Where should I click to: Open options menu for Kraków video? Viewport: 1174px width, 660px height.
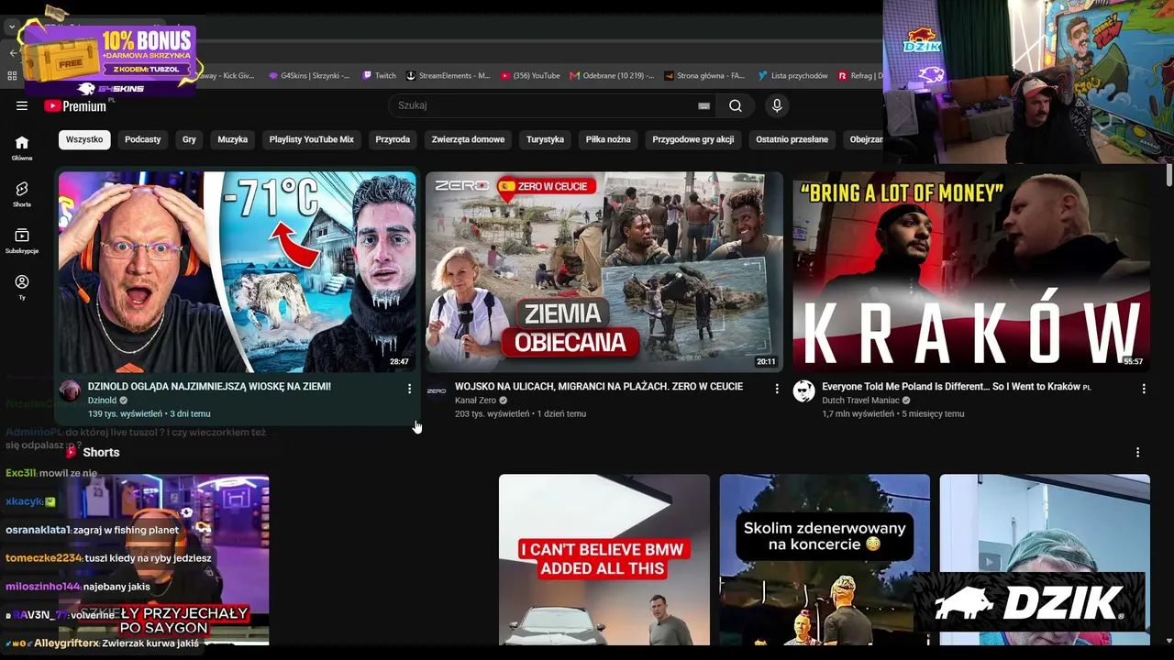click(x=1144, y=389)
